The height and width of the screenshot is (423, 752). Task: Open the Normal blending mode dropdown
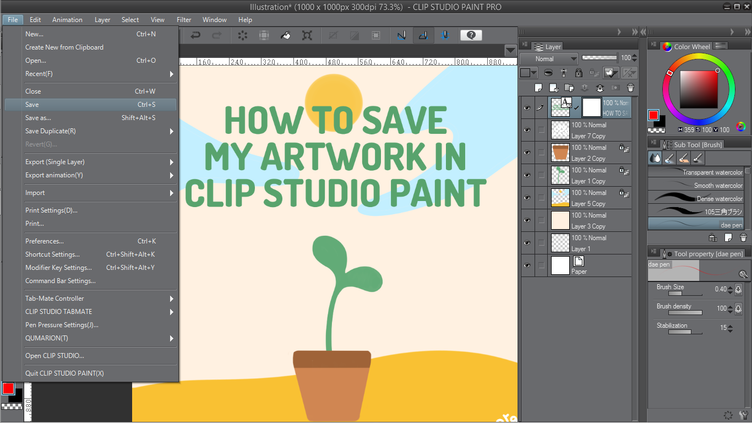click(549, 58)
